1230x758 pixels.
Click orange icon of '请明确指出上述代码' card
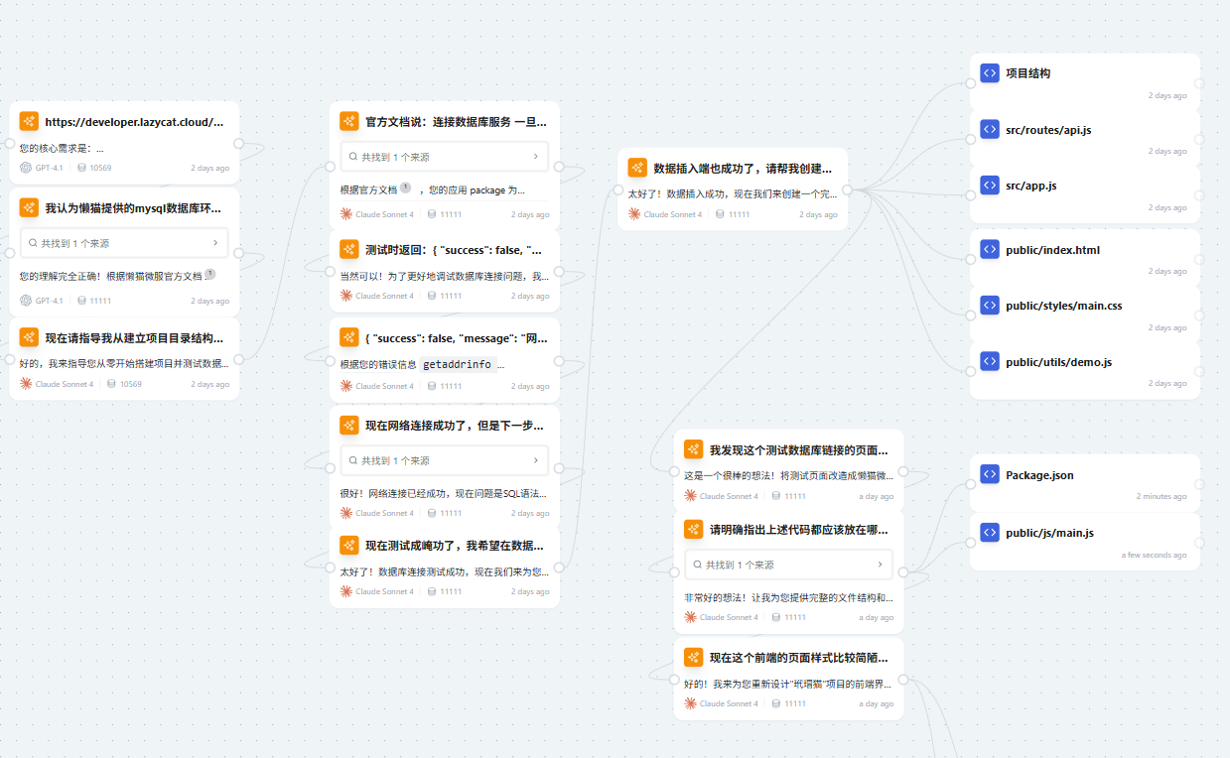click(x=694, y=529)
